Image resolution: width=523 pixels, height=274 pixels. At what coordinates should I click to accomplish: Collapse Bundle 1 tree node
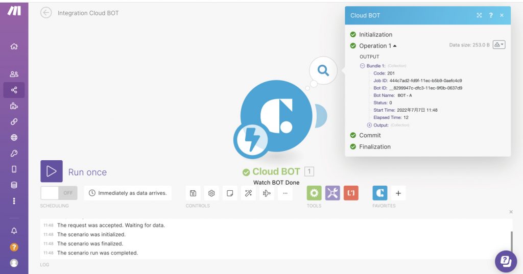click(362, 66)
